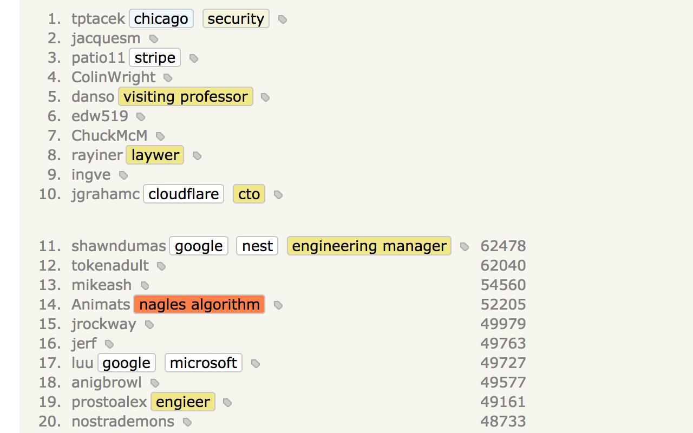Select the stripe tag beside patio11
This screenshot has width=693, height=433.
coord(154,57)
